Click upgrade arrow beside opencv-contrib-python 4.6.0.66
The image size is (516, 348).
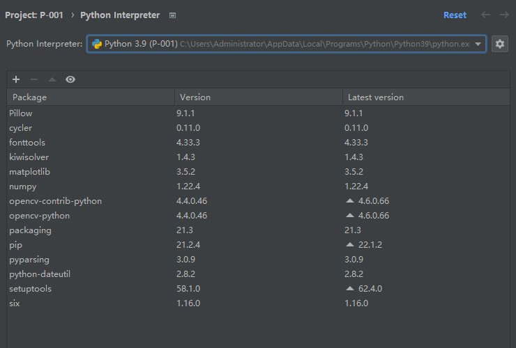click(350, 200)
